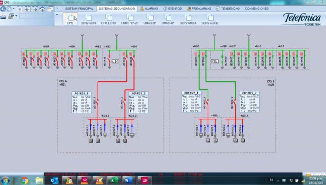Open the A01N21_2 measurement panel
Screen dimensions: 326x185
click(138, 102)
